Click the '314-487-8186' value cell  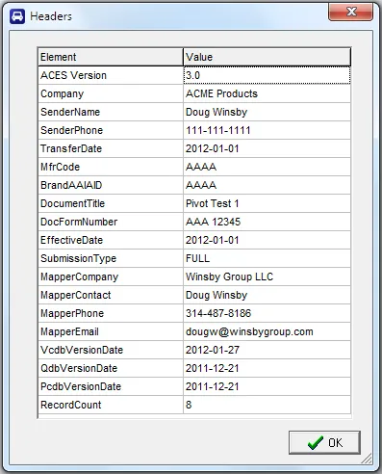point(267,313)
